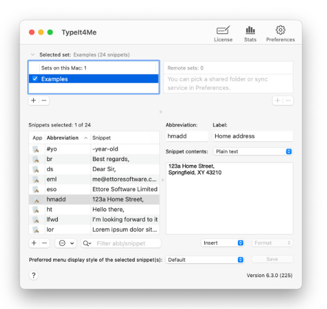
Task: Click the Label field Home address
Action: pyautogui.click(x=253, y=136)
